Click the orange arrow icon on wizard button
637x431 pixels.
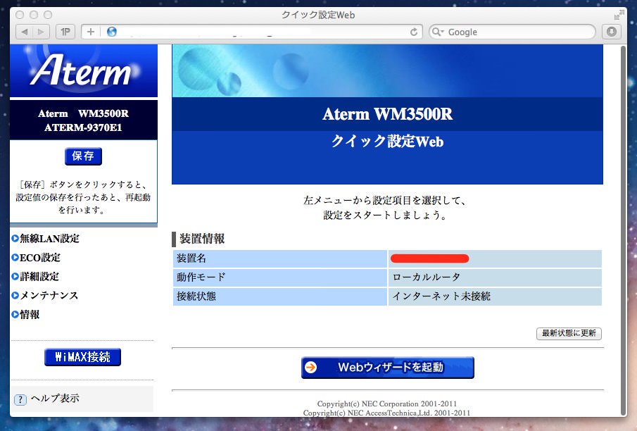[311, 368]
